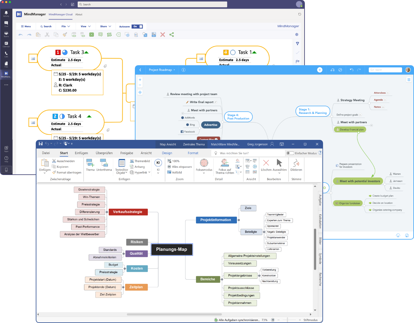Image resolution: width=414 pixels, height=323 pixels.
Task: Open the Project Roadmap title dropdown
Action: coord(162,70)
